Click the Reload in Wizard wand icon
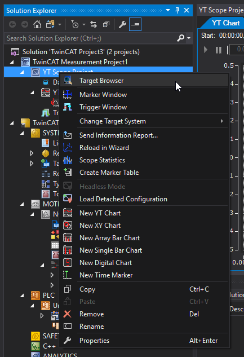The width and height of the screenshot is (244, 357). pyautogui.click(x=68, y=147)
